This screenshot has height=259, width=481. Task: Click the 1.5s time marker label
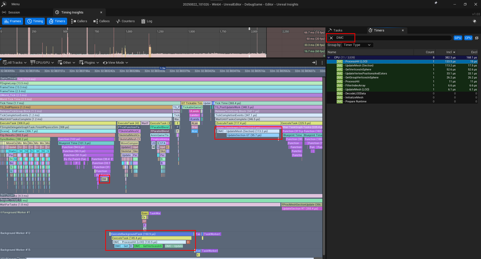163,68
